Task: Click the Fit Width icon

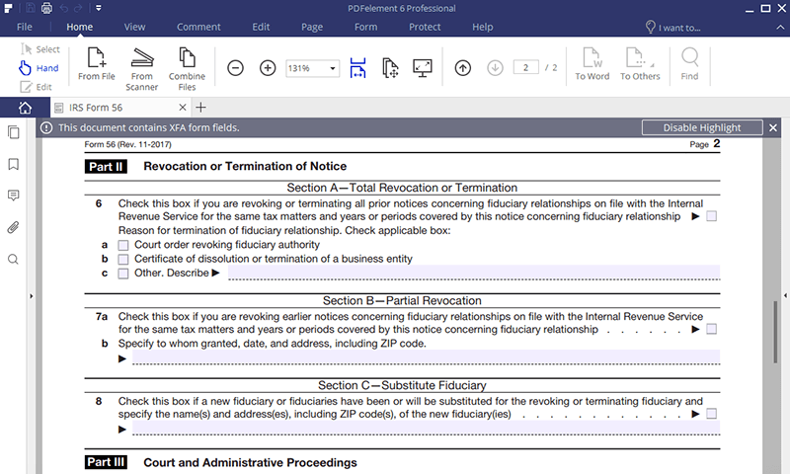Action: coord(357,68)
